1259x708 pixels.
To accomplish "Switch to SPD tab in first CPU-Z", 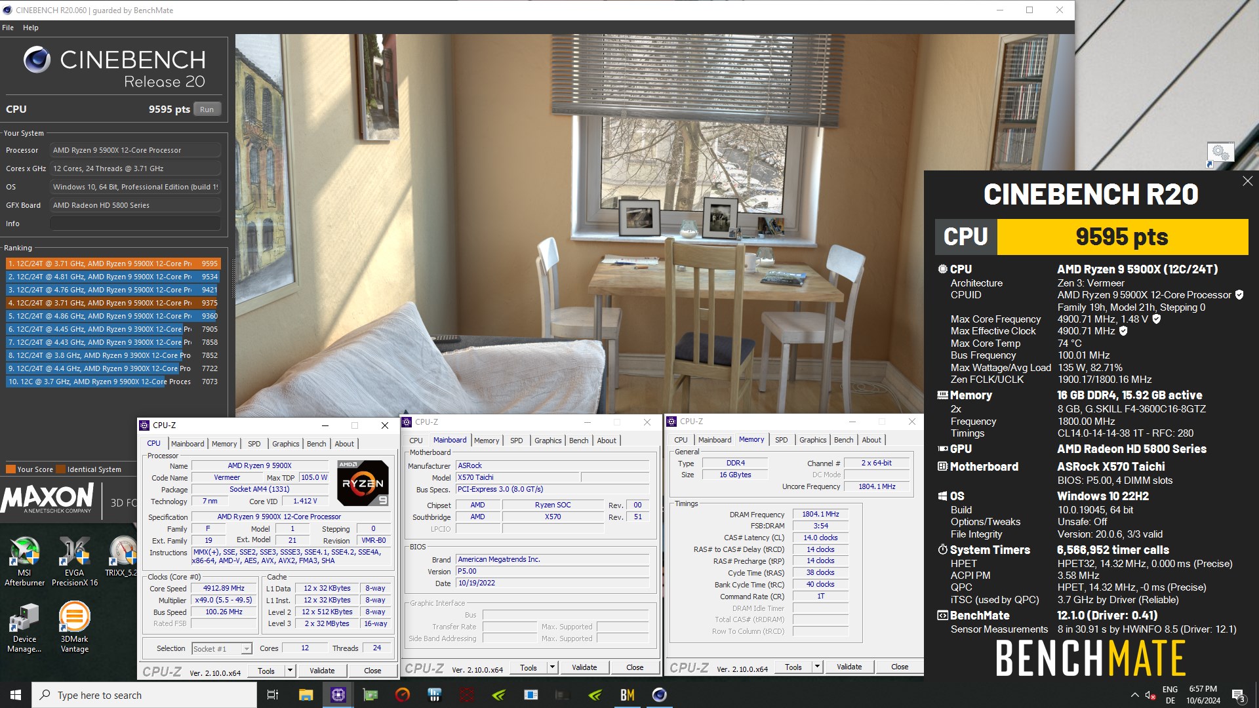I will [x=254, y=444].
